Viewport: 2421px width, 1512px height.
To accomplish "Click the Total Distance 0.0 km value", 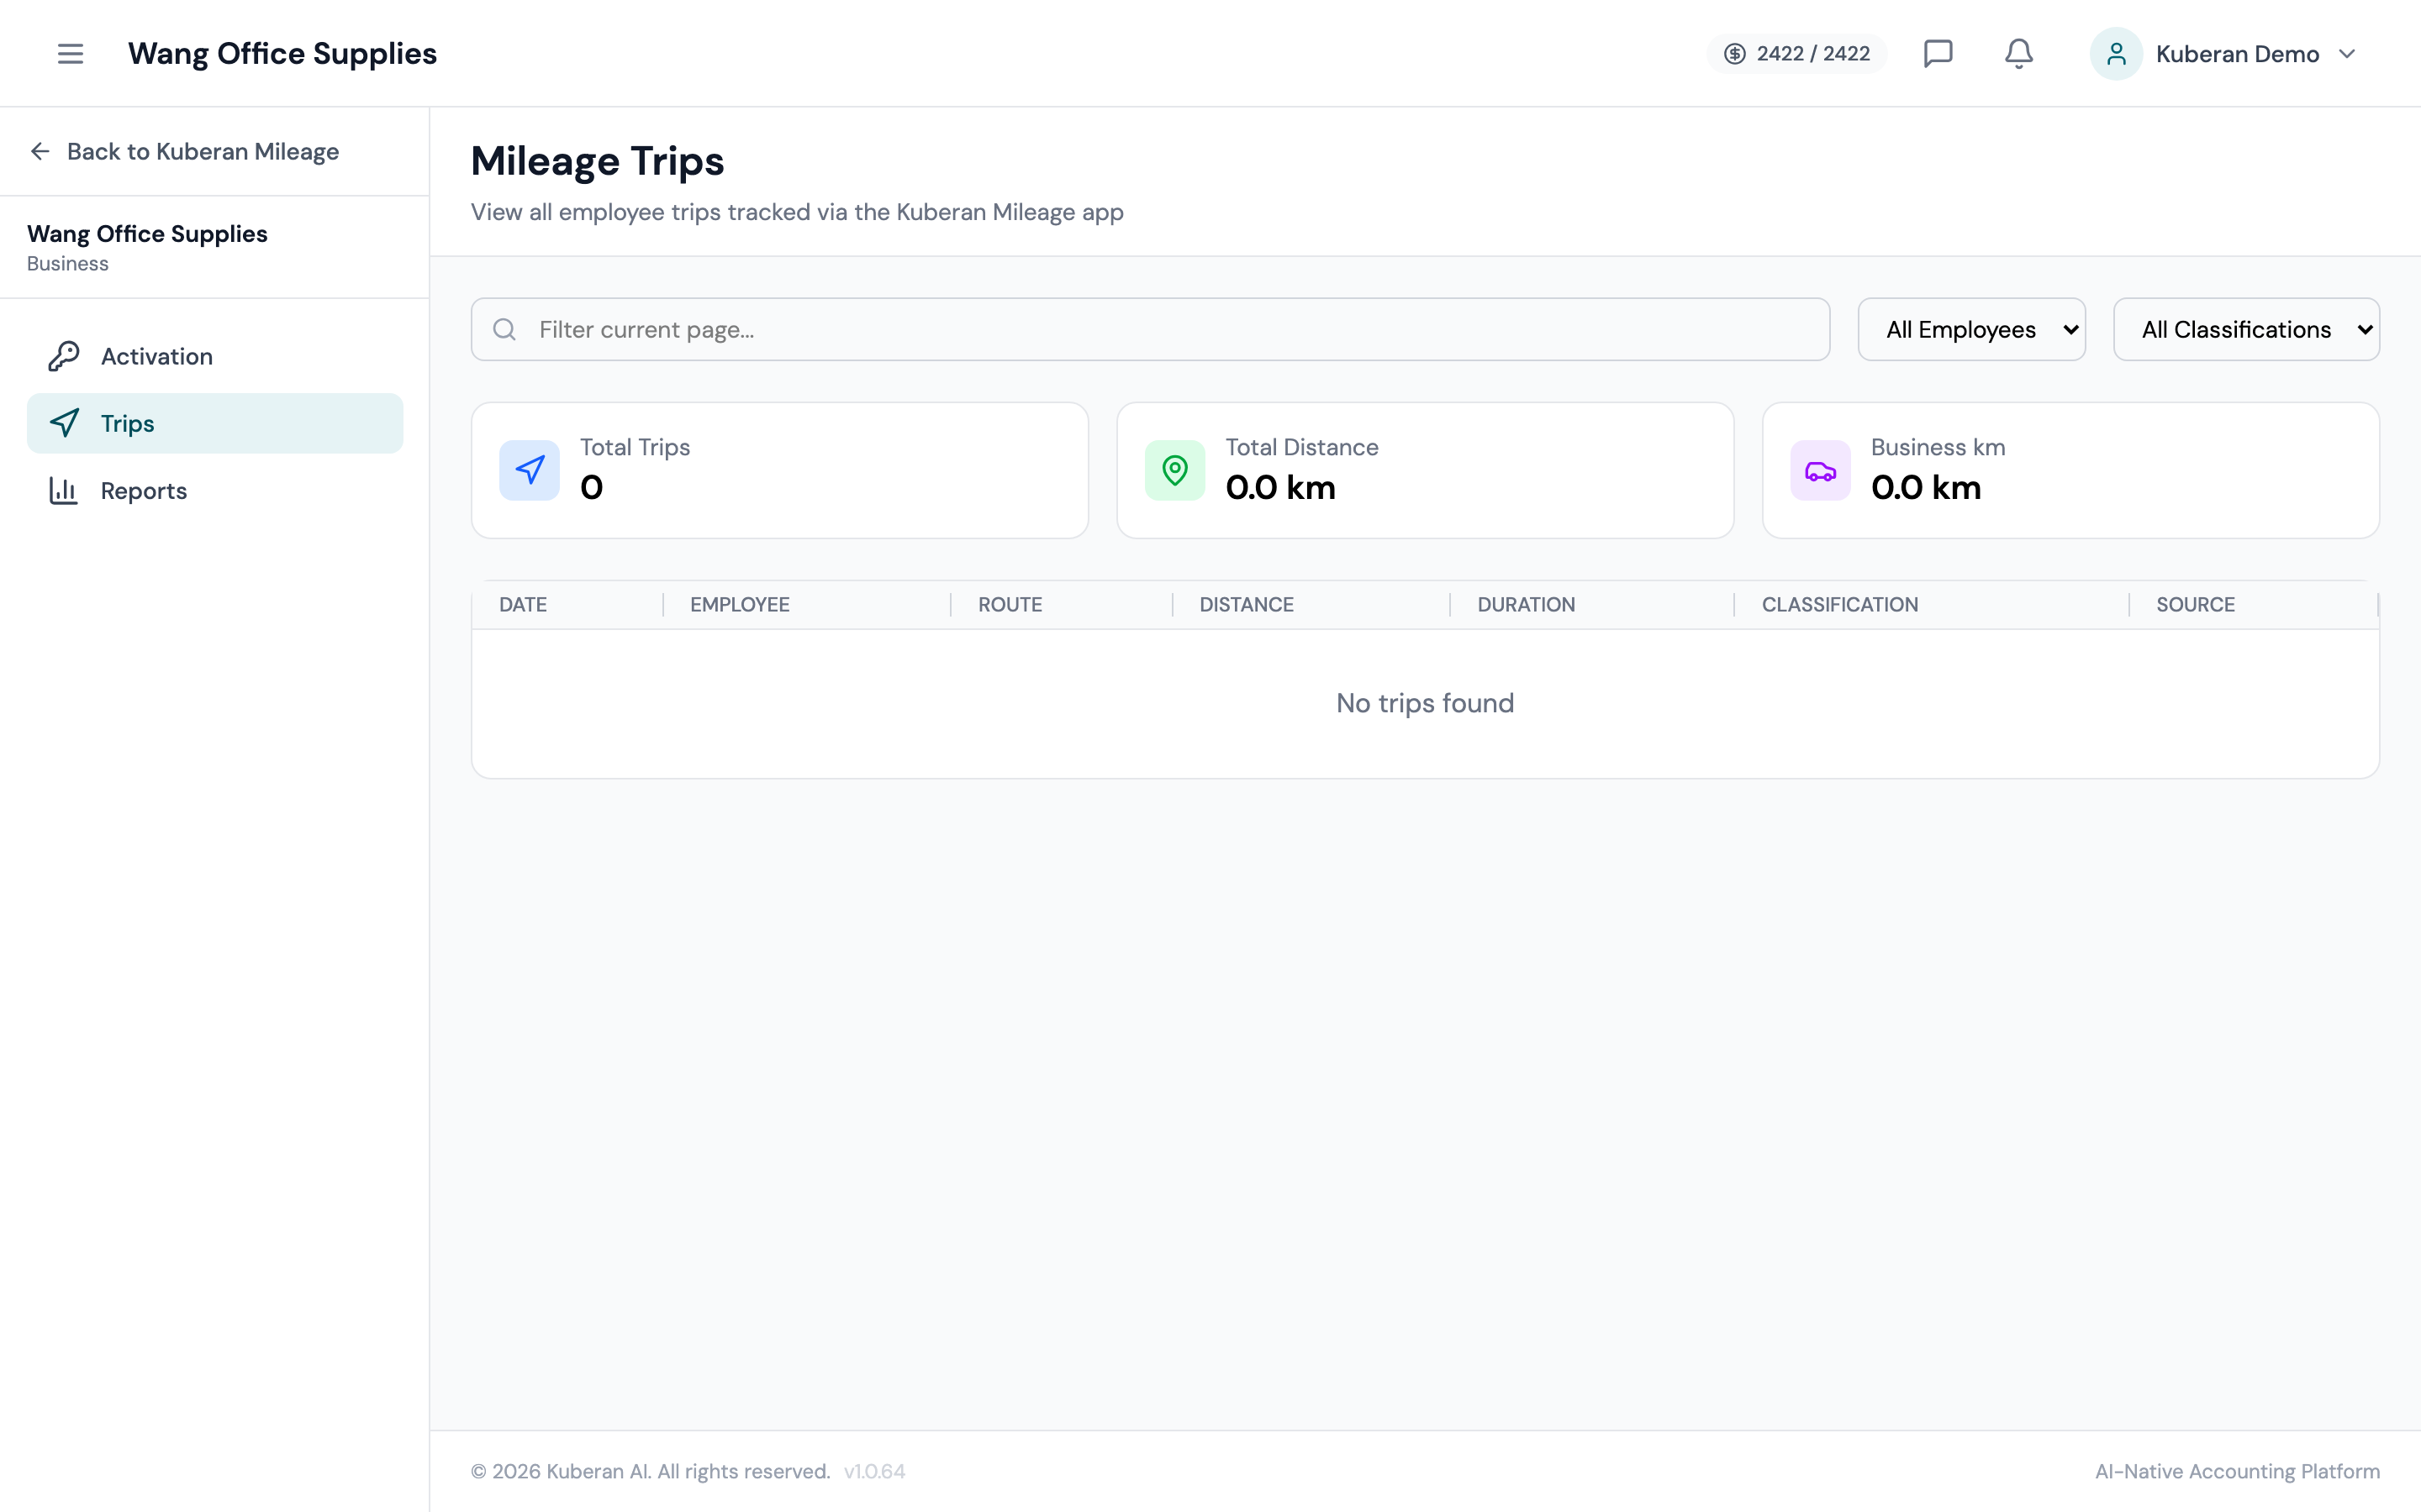I will pos(1280,487).
